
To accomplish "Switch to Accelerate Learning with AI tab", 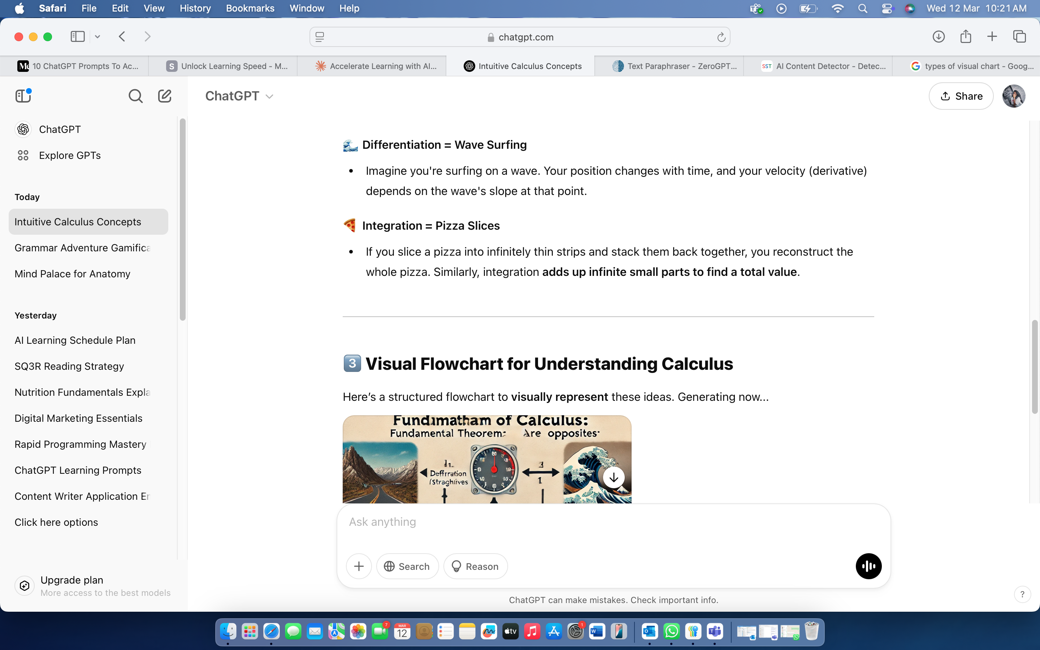I will click(x=372, y=66).
